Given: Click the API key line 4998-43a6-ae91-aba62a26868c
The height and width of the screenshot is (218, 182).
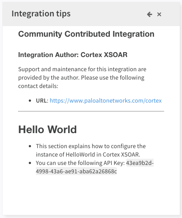Looking at the screenshot, I should 76,172.
